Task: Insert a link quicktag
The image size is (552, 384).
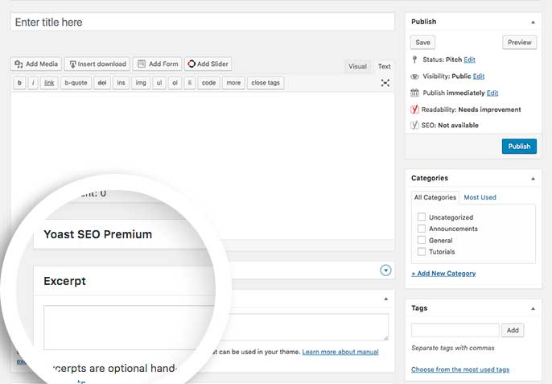Action: (49, 83)
